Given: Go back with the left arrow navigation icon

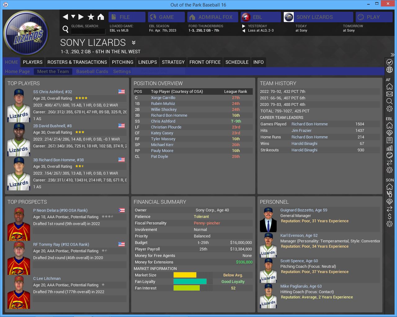Looking at the screenshot, I should [65, 17].
